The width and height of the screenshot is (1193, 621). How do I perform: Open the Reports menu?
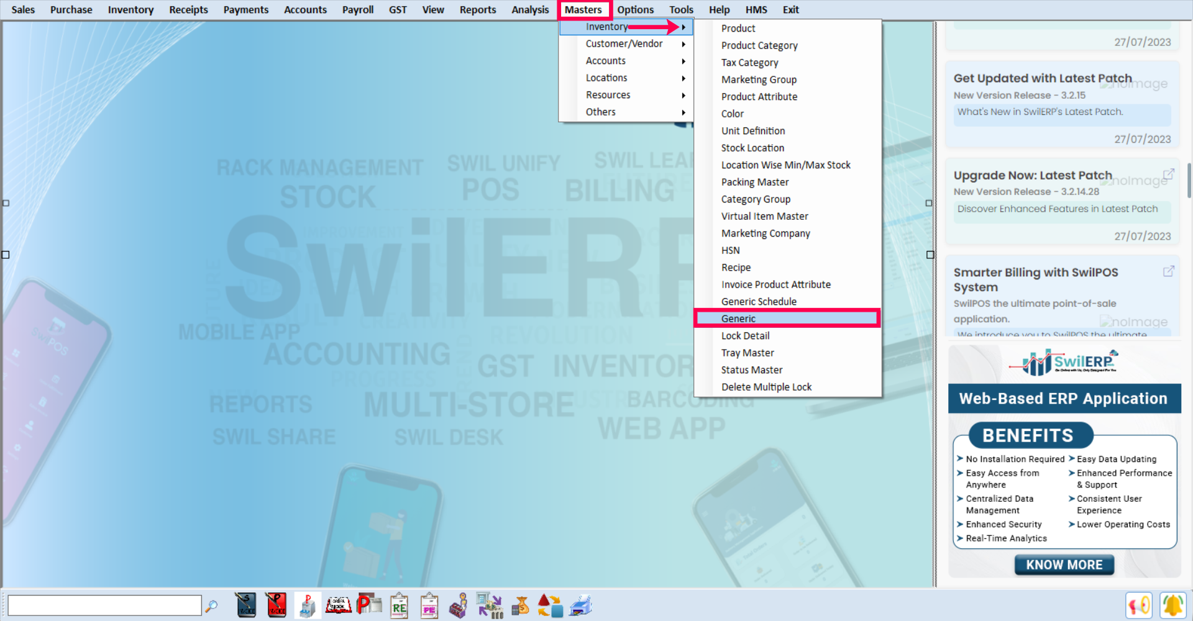[478, 10]
